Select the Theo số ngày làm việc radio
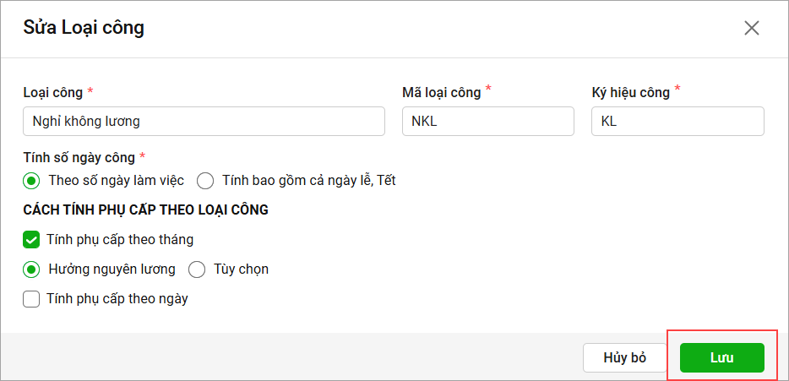The height and width of the screenshot is (381, 789). tap(31, 181)
